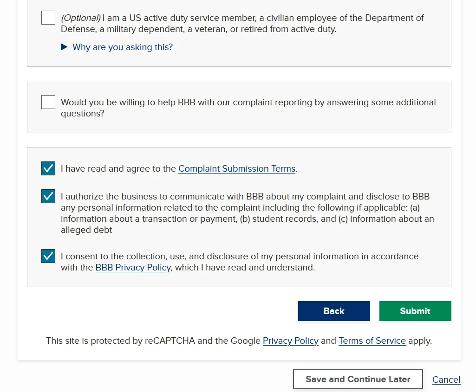Image resolution: width=476 pixels, height=392 pixels.
Task: Toggle the personal information consent checkbox
Action: 48,256
